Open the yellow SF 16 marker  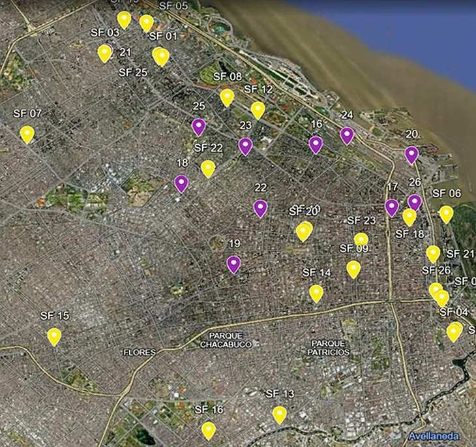coord(209,430)
